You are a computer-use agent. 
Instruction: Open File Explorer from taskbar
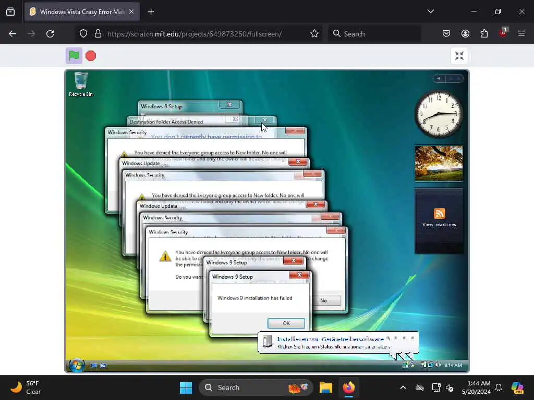tap(325, 387)
